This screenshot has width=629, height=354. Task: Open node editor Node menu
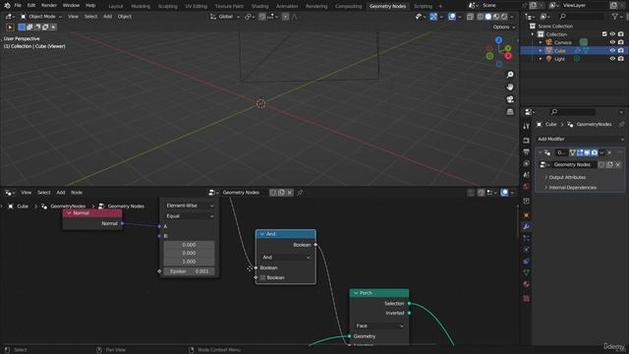click(77, 193)
